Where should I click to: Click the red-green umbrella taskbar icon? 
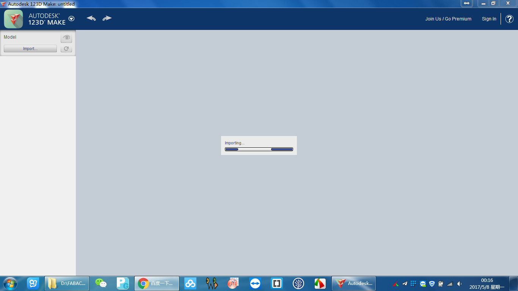320,283
